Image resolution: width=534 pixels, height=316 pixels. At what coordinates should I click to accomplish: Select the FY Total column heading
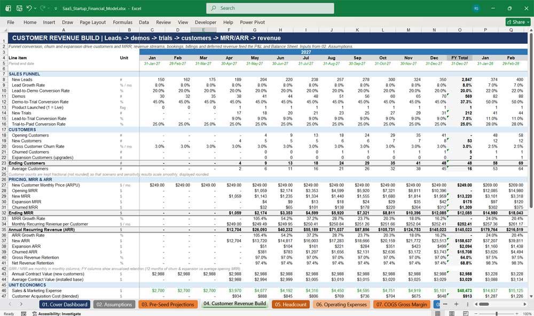tap(459, 58)
